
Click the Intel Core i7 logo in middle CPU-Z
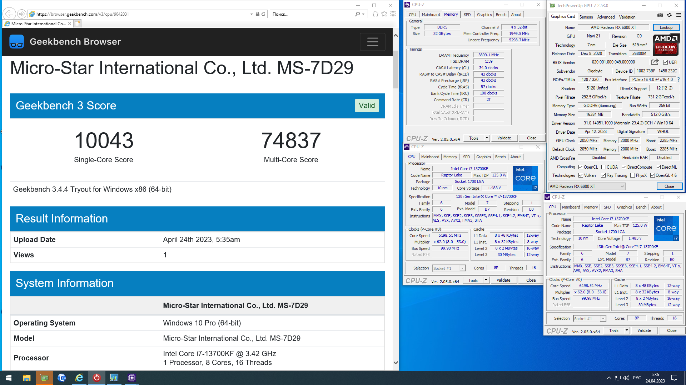coord(526,178)
